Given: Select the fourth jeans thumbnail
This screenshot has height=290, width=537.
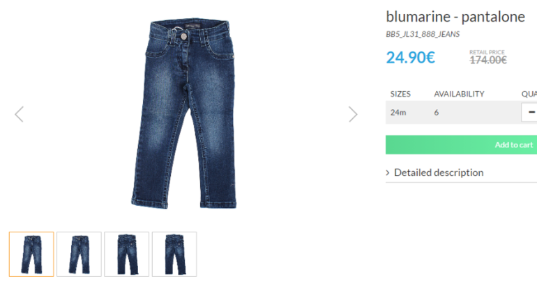Looking at the screenshot, I should 174,254.
